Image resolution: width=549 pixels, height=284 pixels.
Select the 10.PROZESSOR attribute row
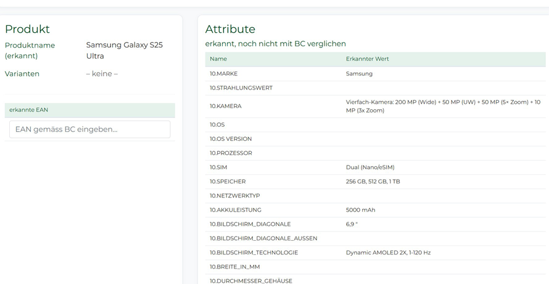coord(231,153)
